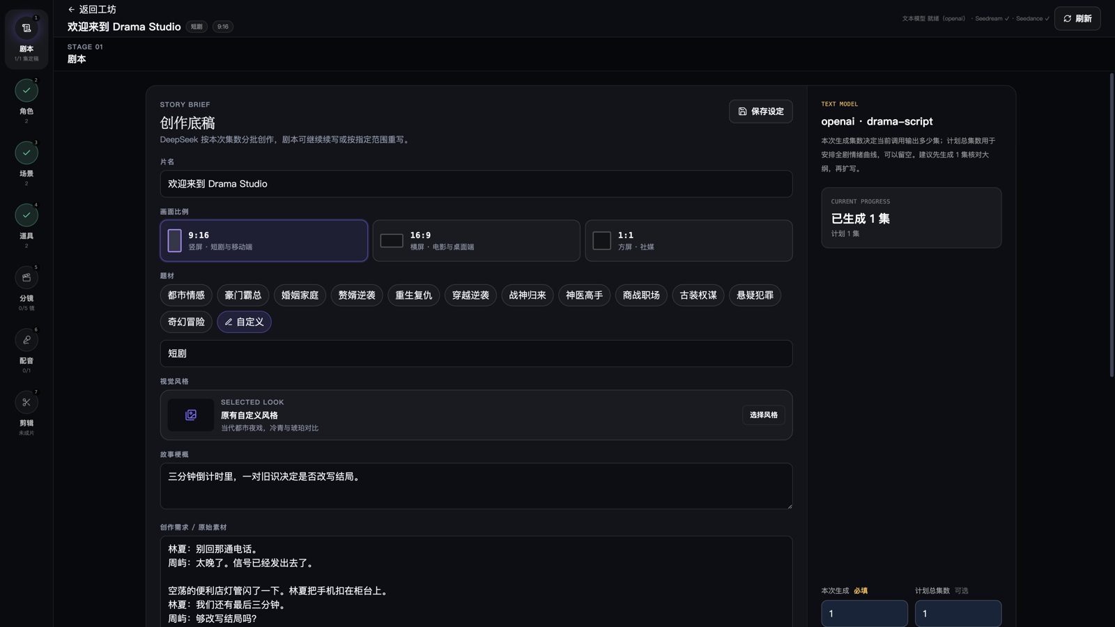Go to the 道具 stage icon
This screenshot has width=1115, height=627.
point(26,215)
